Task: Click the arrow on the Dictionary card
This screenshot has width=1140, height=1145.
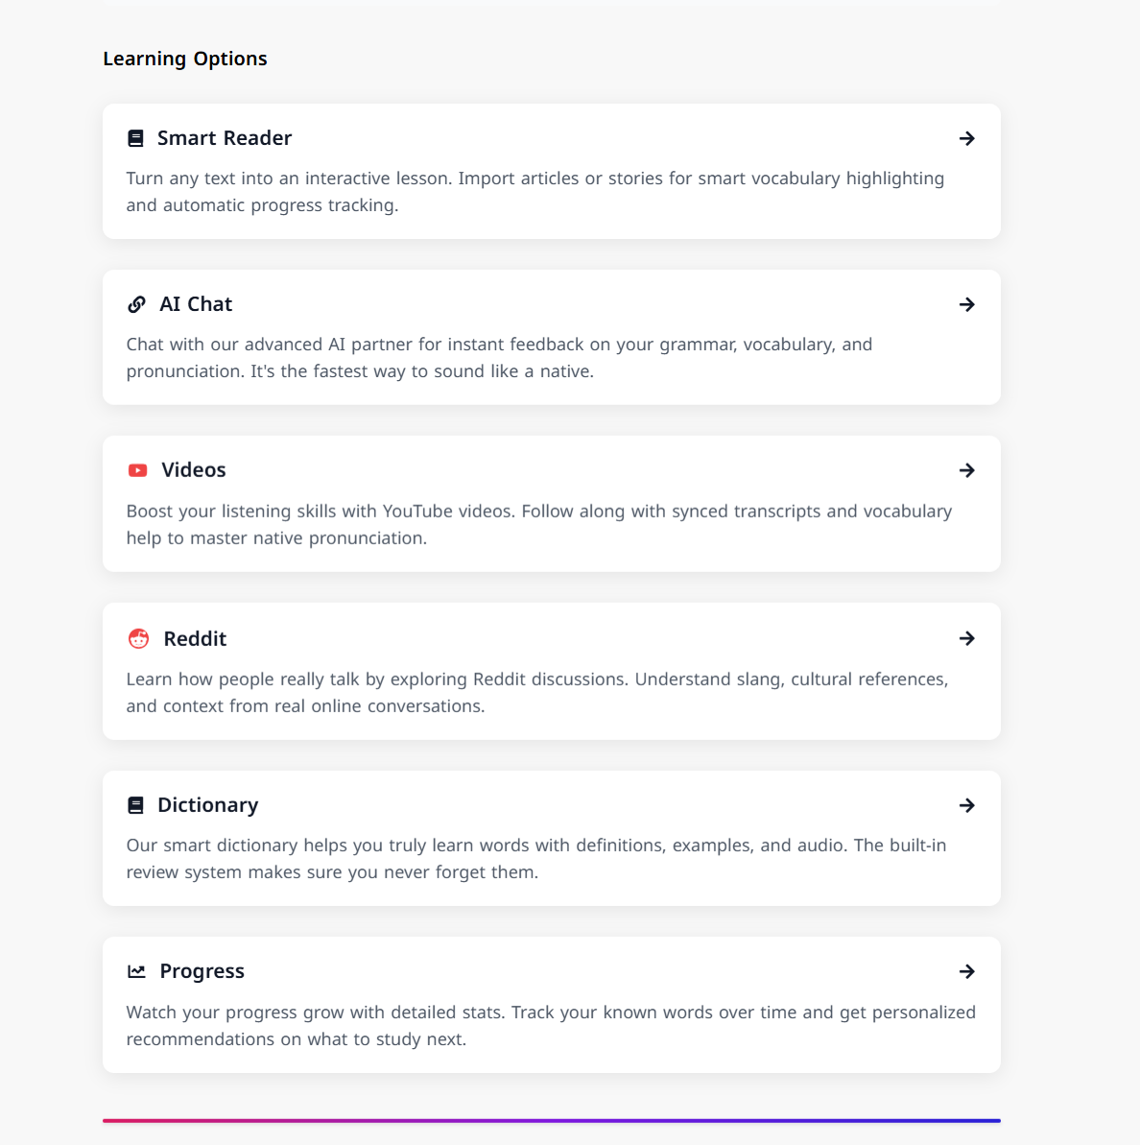Action: 967,805
